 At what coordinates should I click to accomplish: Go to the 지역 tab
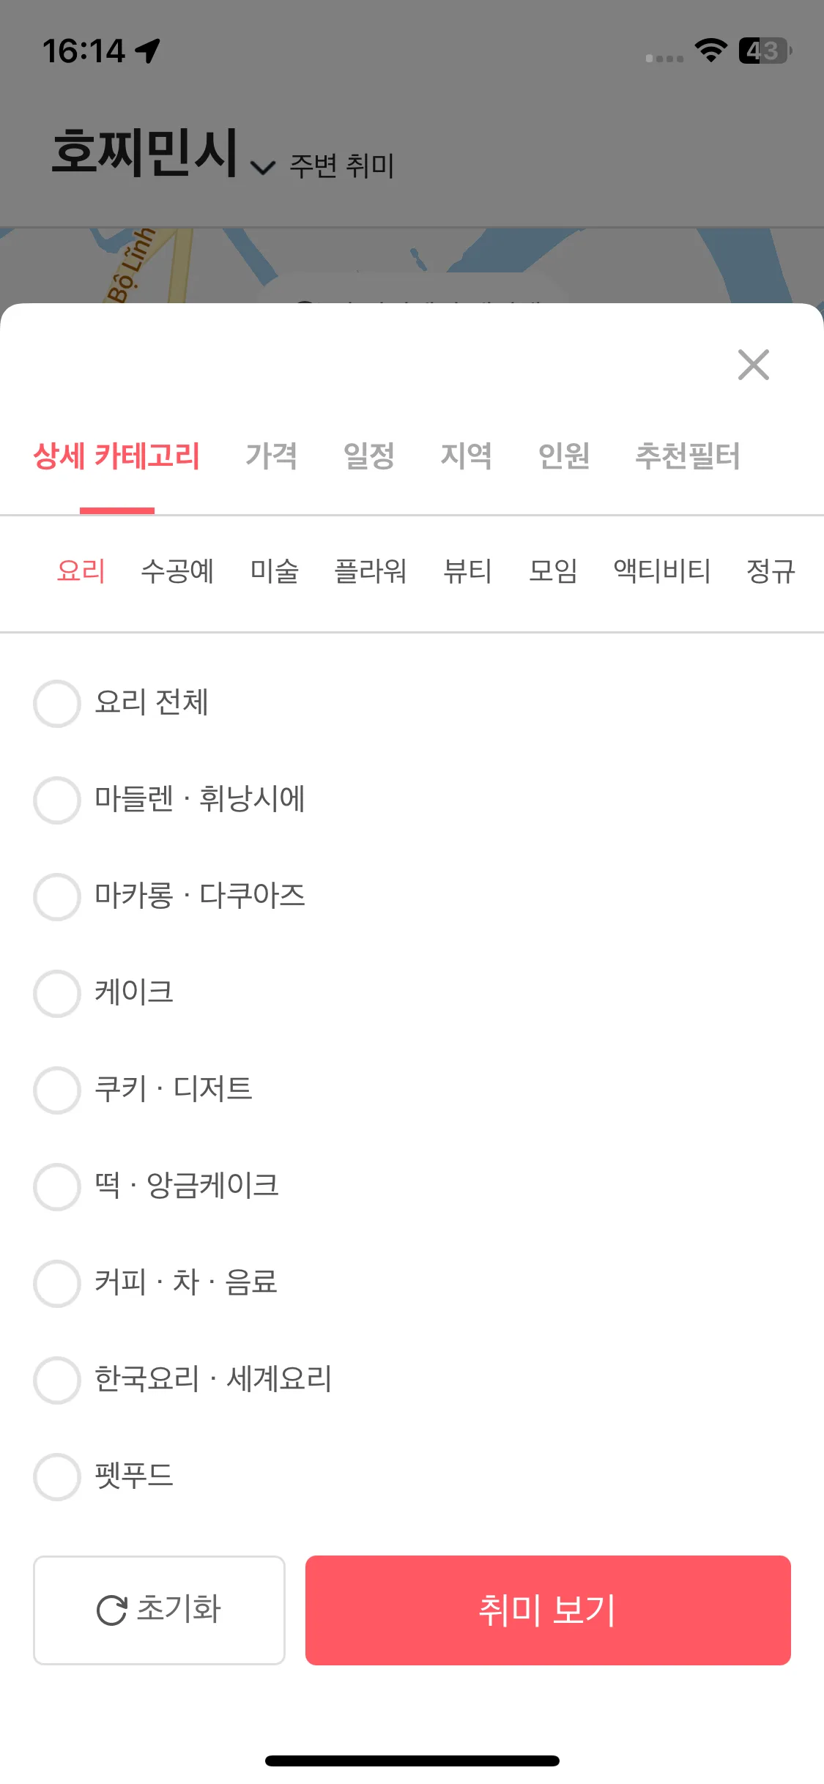(x=467, y=456)
